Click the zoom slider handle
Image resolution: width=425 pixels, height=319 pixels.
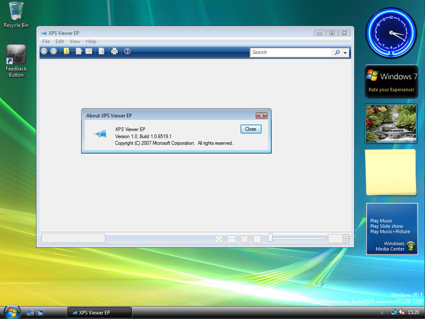tap(270, 237)
